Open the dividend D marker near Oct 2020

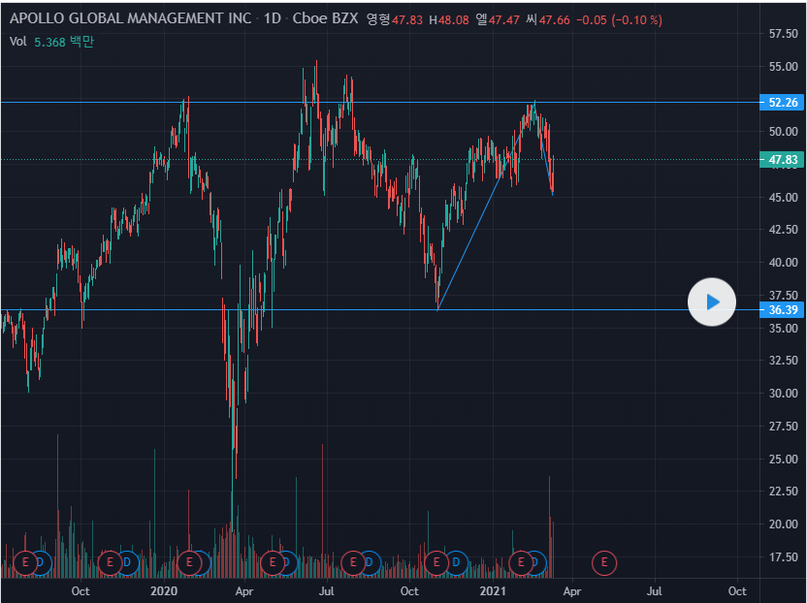click(x=453, y=561)
